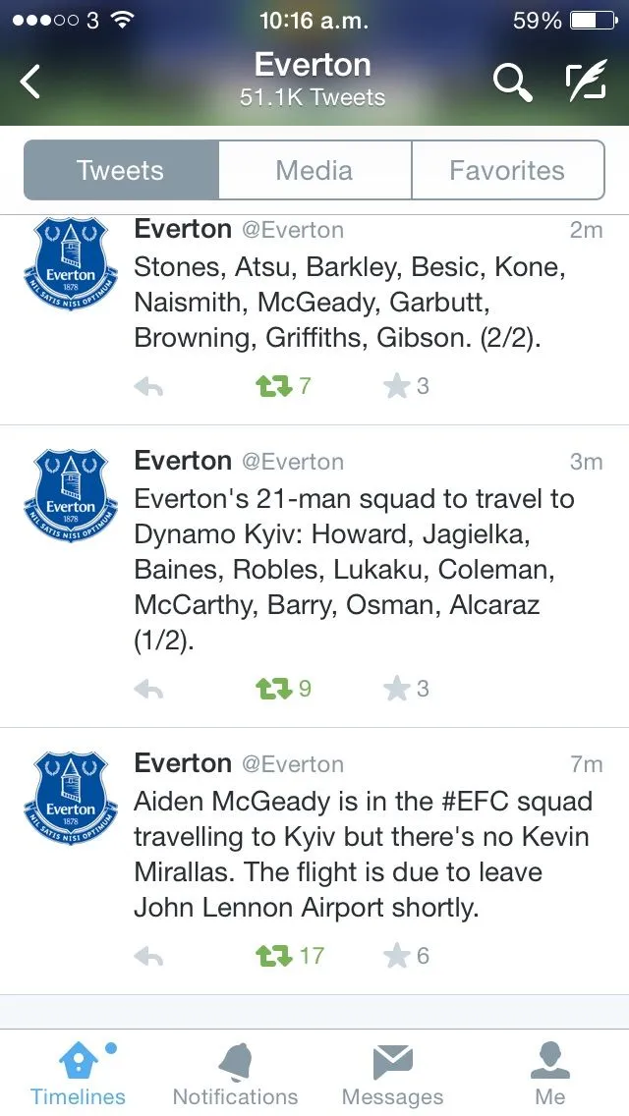Compose a new tweet with quill icon
Viewport: 629px width, 1116px height.
(587, 83)
